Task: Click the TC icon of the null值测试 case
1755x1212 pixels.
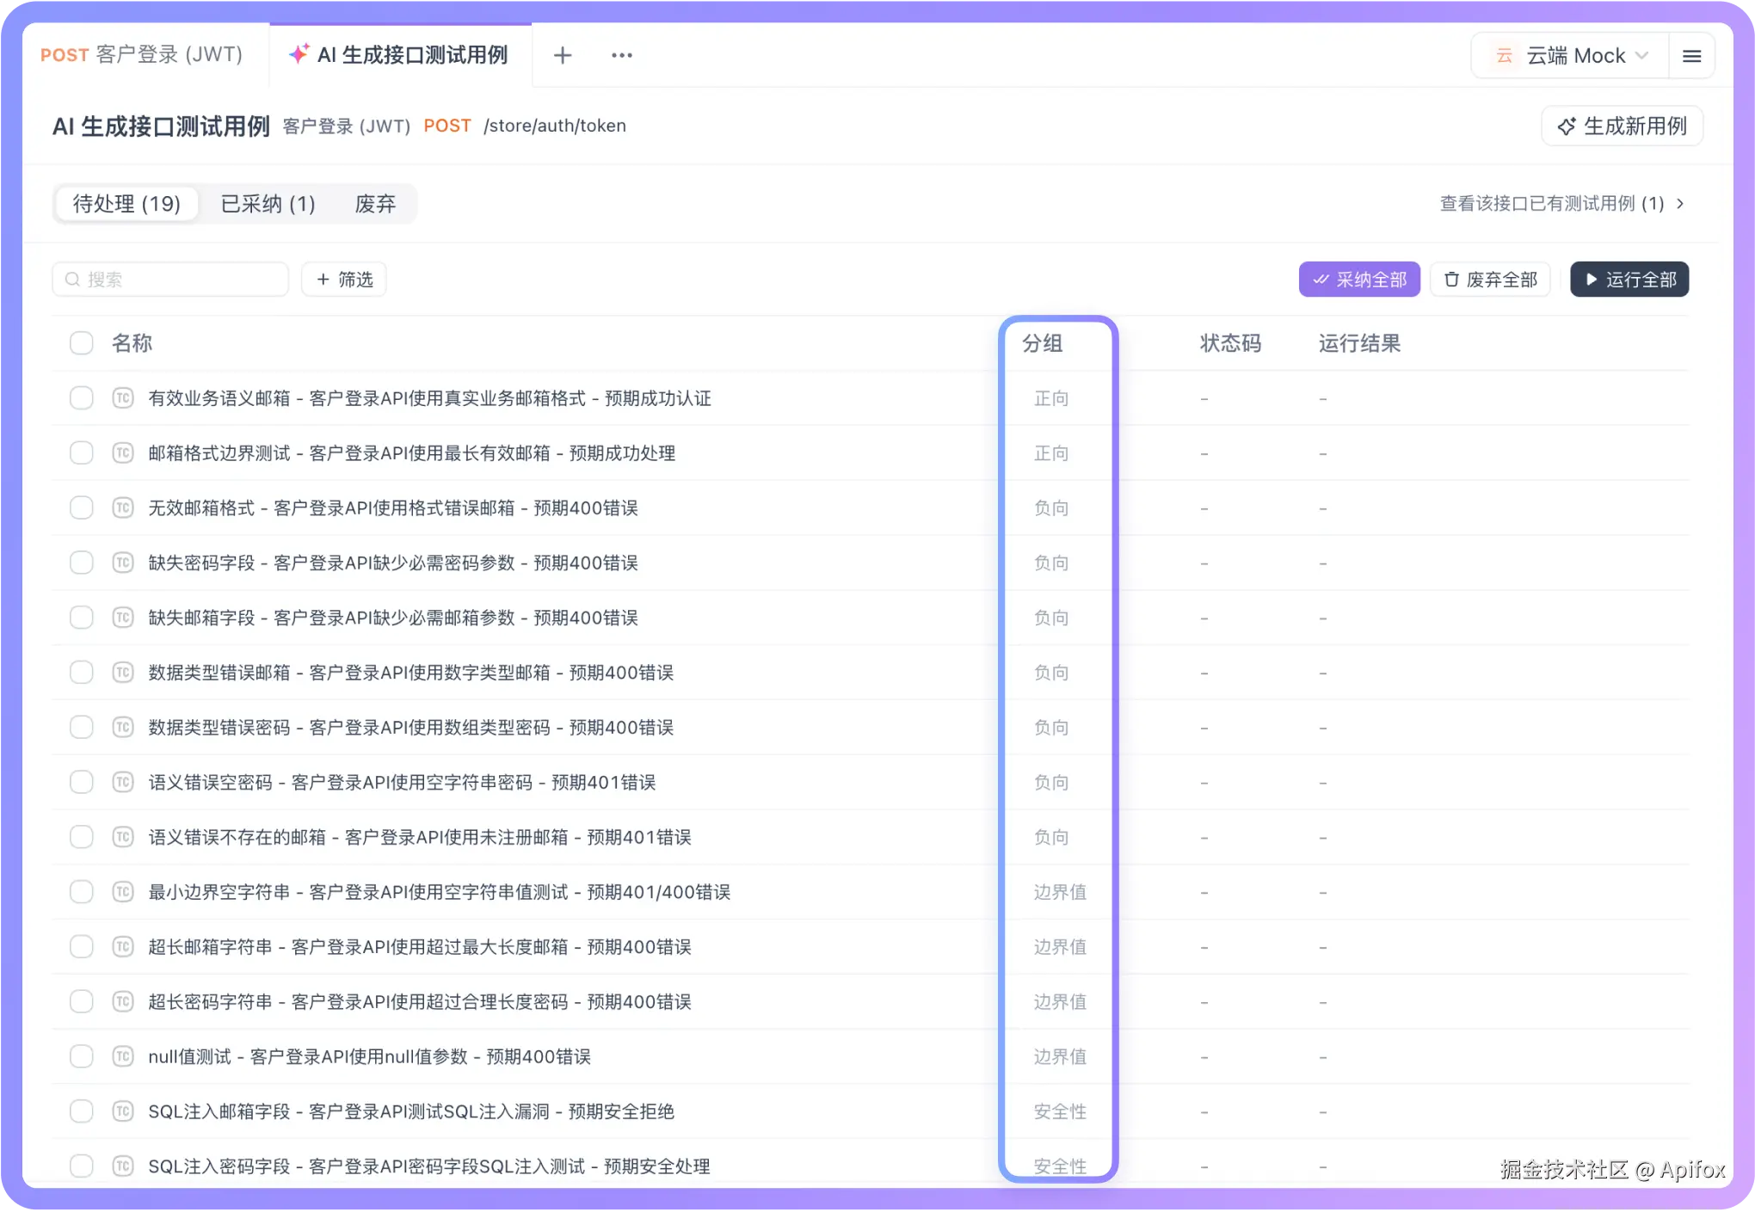Action: 123,1056
